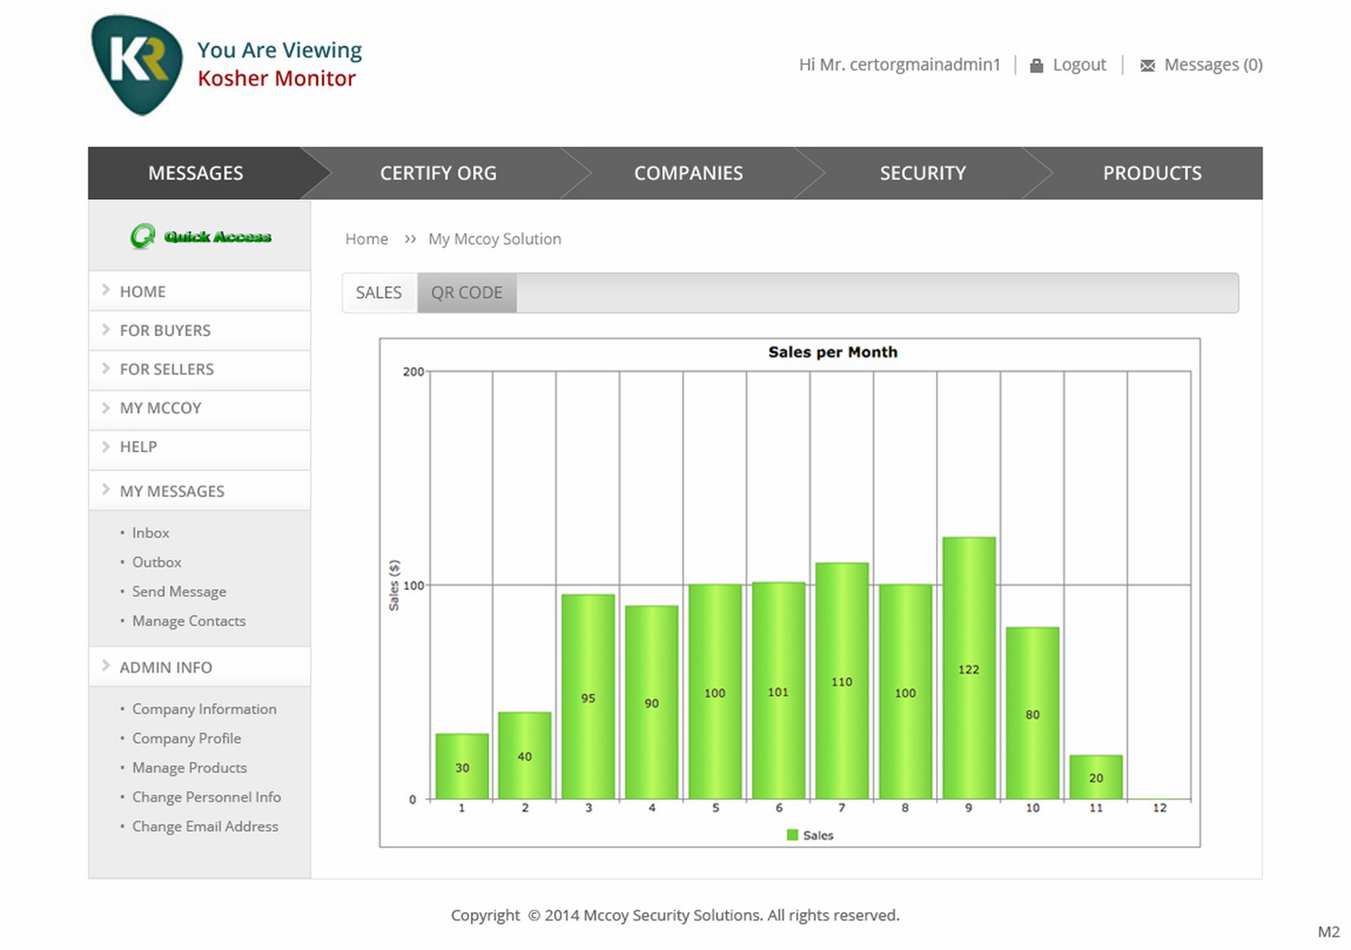Click the KR Kosher Monitor logo
The image size is (1351, 950).
click(137, 65)
